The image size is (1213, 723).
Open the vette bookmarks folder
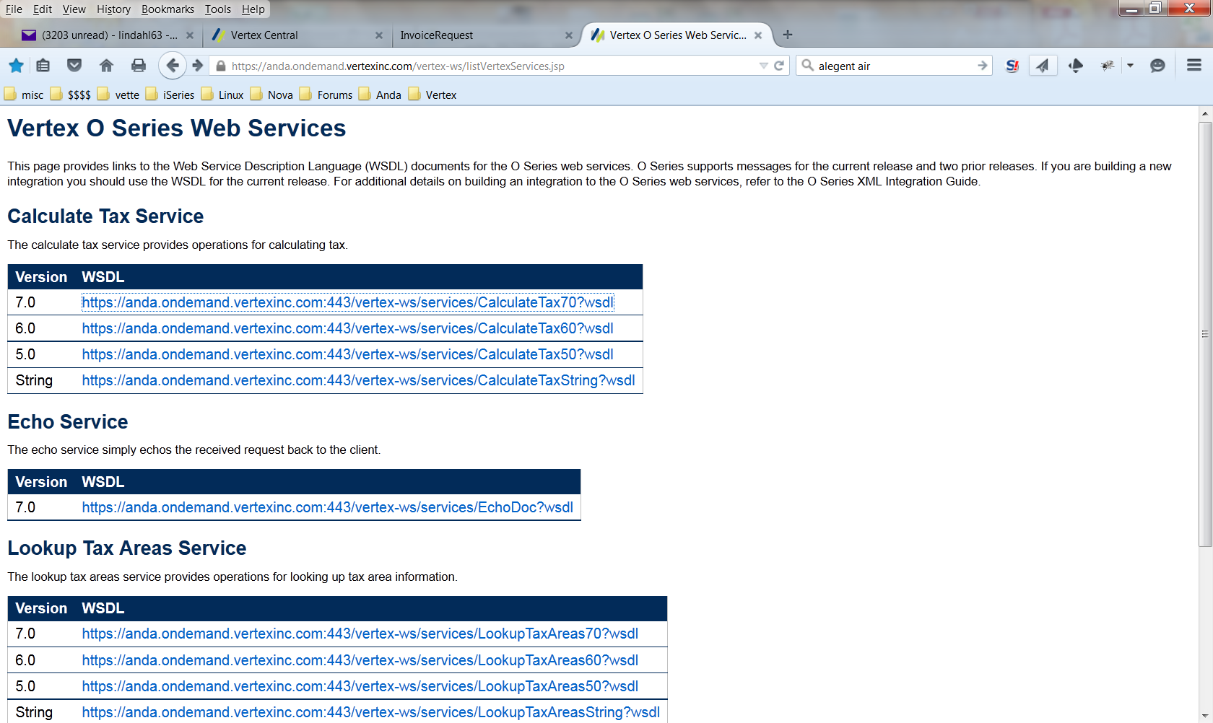pos(118,95)
